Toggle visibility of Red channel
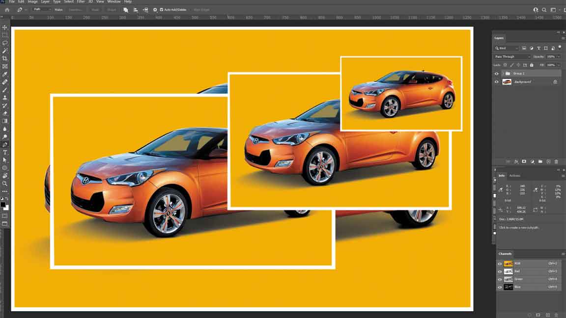 (500, 271)
